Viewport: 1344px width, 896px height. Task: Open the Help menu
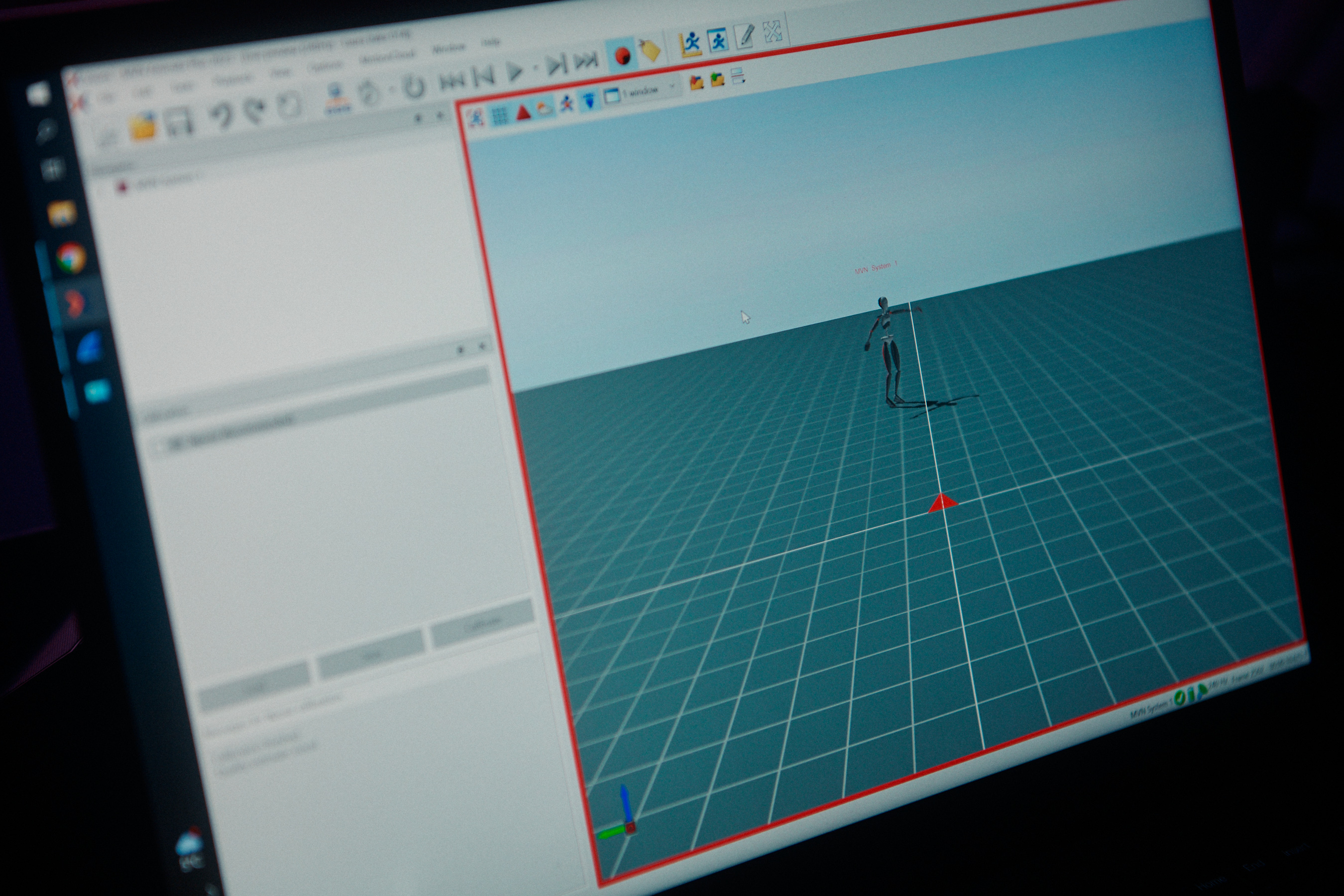tap(490, 42)
